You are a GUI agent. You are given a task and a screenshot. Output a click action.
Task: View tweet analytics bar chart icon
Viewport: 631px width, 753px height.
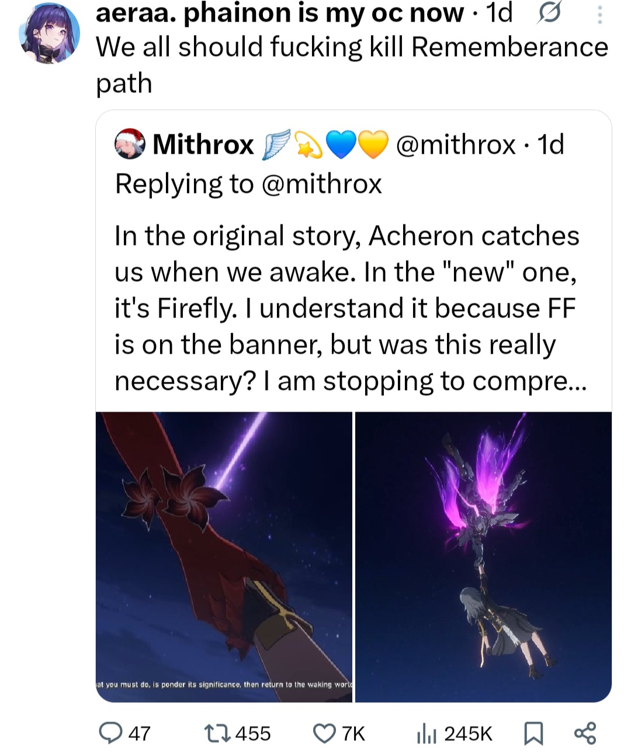[x=427, y=733]
